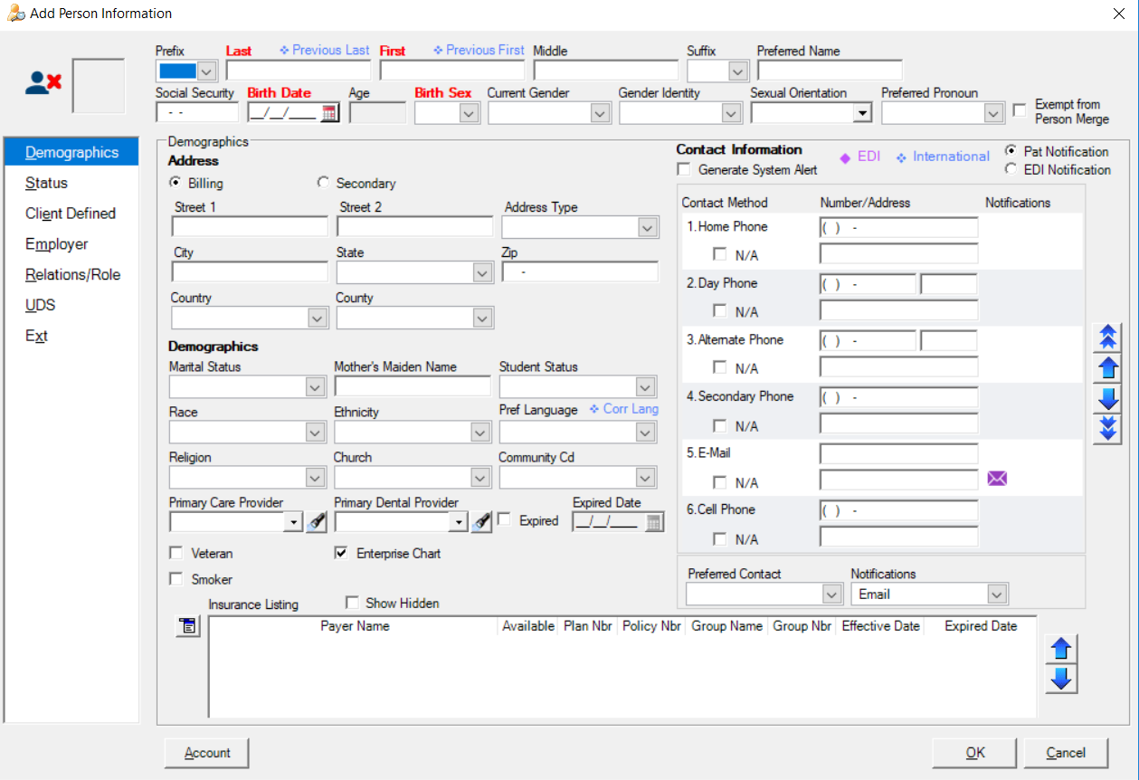Open the Client Defined tab
1139x780 pixels.
71,214
